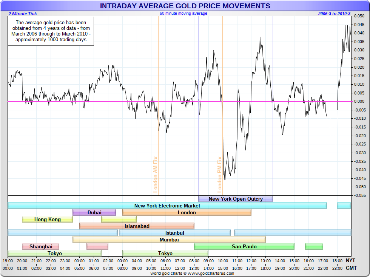This screenshot has width=370, height=277.
Task: Select 10:00 on the GMT time row
Action: click(x=151, y=268)
